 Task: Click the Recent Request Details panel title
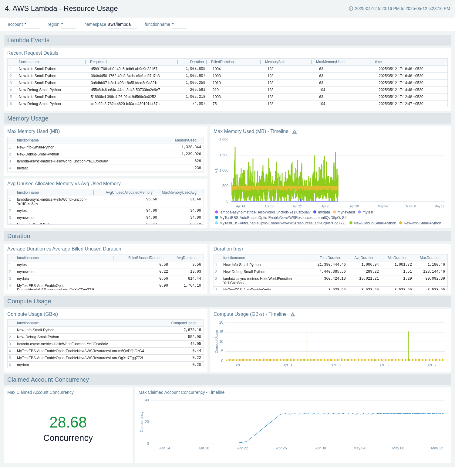[x=32, y=53]
